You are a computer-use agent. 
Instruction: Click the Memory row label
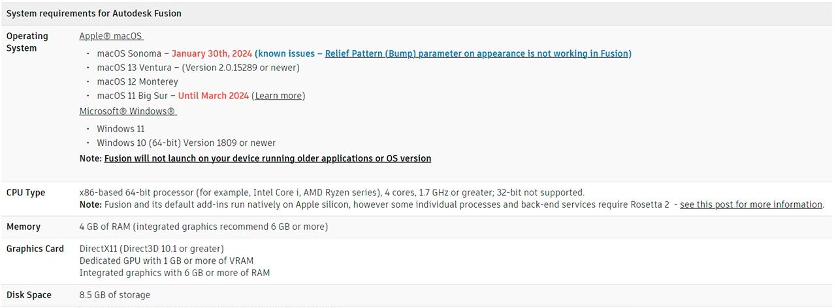(24, 227)
